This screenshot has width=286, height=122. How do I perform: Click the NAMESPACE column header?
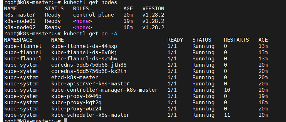click(18, 40)
